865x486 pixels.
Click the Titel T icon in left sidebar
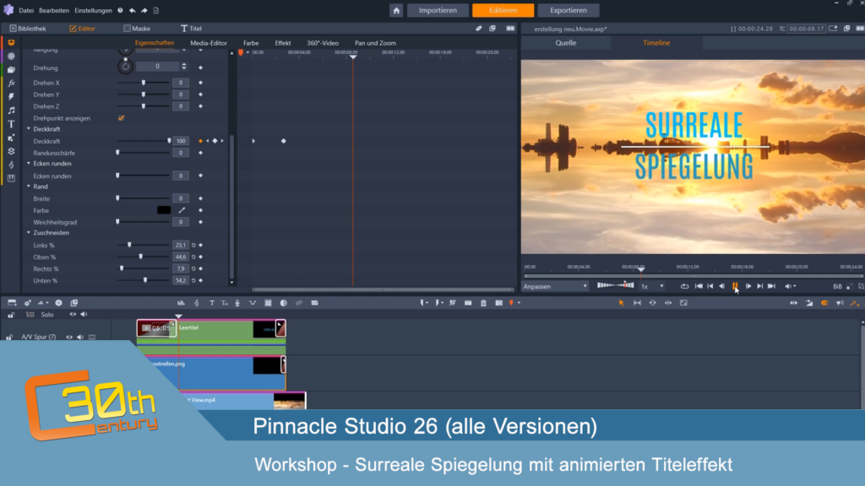click(11, 124)
